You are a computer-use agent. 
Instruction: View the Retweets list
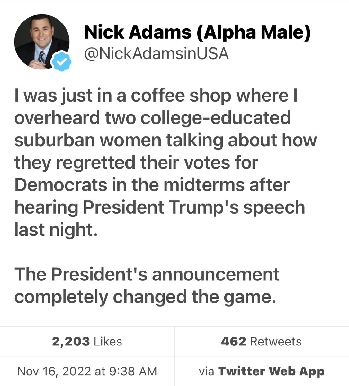pyautogui.click(x=276, y=341)
